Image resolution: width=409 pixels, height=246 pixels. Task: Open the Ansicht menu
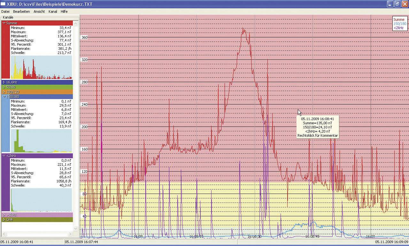pos(39,12)
